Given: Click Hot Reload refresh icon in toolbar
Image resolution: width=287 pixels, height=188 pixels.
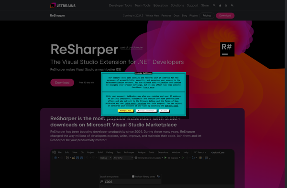Looking at the screenshot, I should [193, 158].
